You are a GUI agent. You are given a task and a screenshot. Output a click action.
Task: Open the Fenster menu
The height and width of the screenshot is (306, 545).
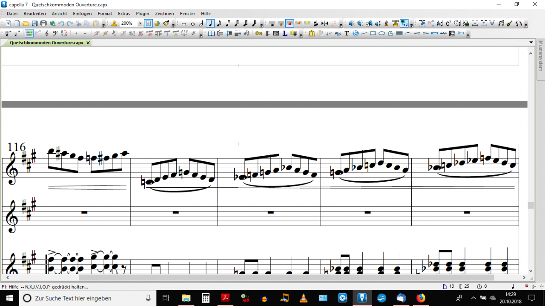coord(187,14)
